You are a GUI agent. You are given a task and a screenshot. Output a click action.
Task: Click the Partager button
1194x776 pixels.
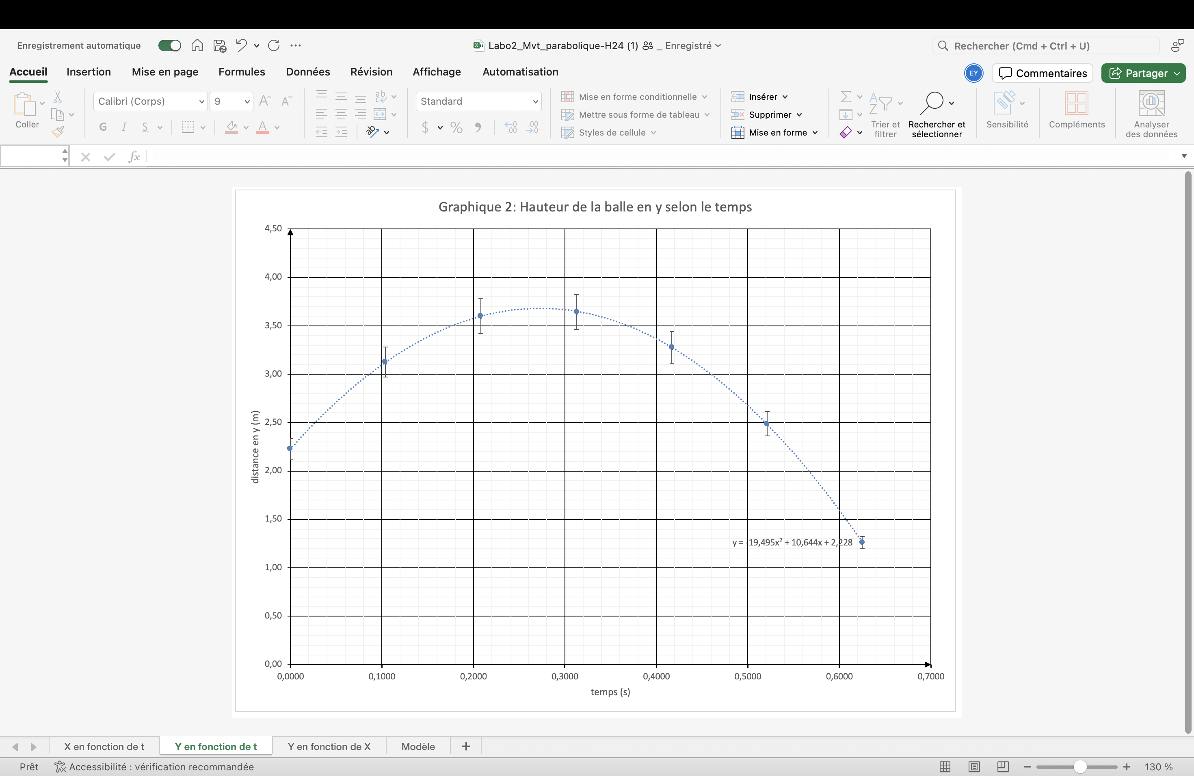[1143, 73]
